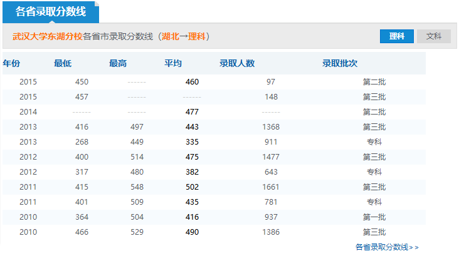Select the admission count 1368
This screenshot has height=256, width=459.
[x=271, y=127]
